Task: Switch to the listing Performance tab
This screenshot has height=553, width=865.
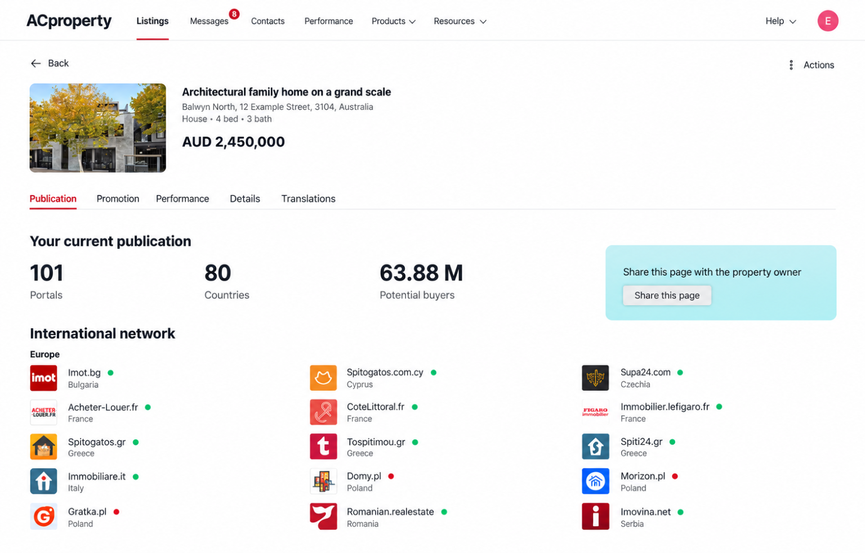Action: coord(182,199)
